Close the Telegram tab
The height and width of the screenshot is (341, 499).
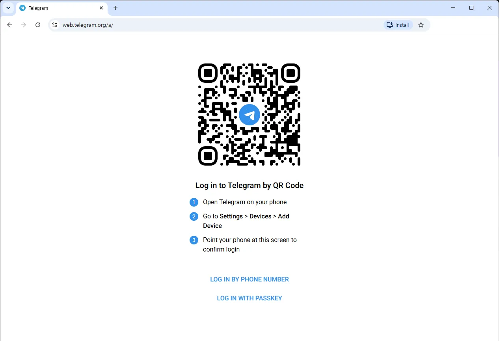click(x=101, y=8)
